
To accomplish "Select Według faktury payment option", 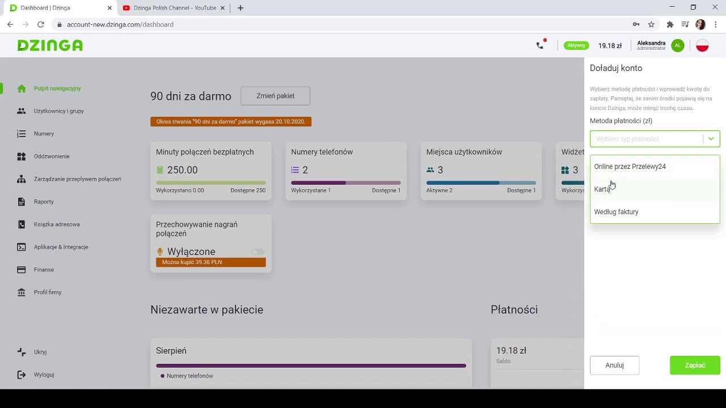I will [655, 212].
